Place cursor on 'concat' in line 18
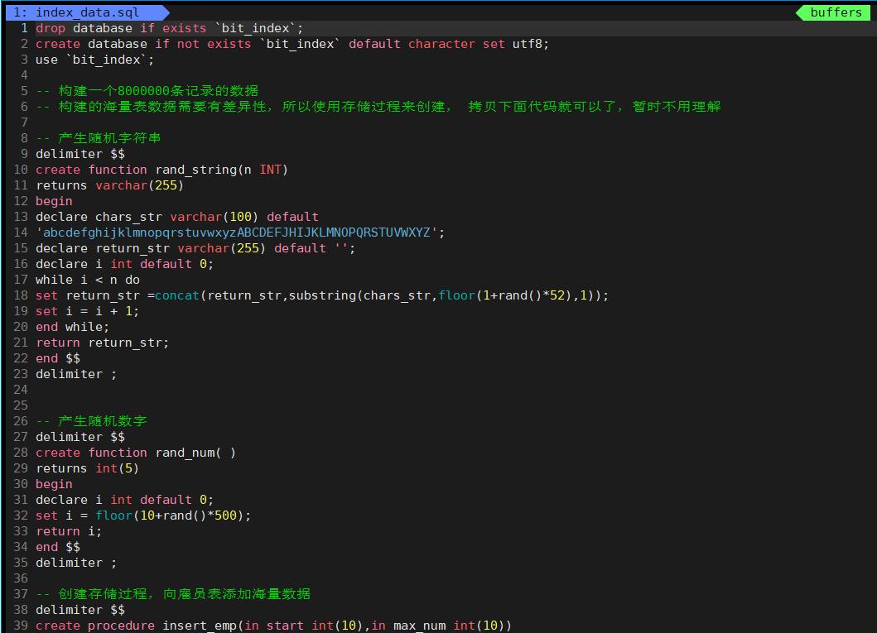 (176, 295)
